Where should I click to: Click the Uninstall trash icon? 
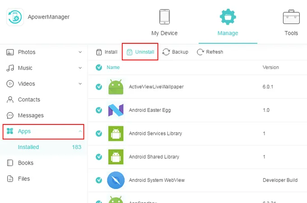click(x=130, y=52)
